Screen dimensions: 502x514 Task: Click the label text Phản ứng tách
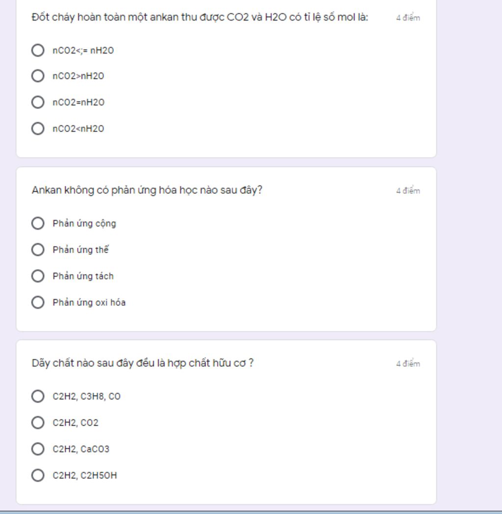[x=83, y=276]
